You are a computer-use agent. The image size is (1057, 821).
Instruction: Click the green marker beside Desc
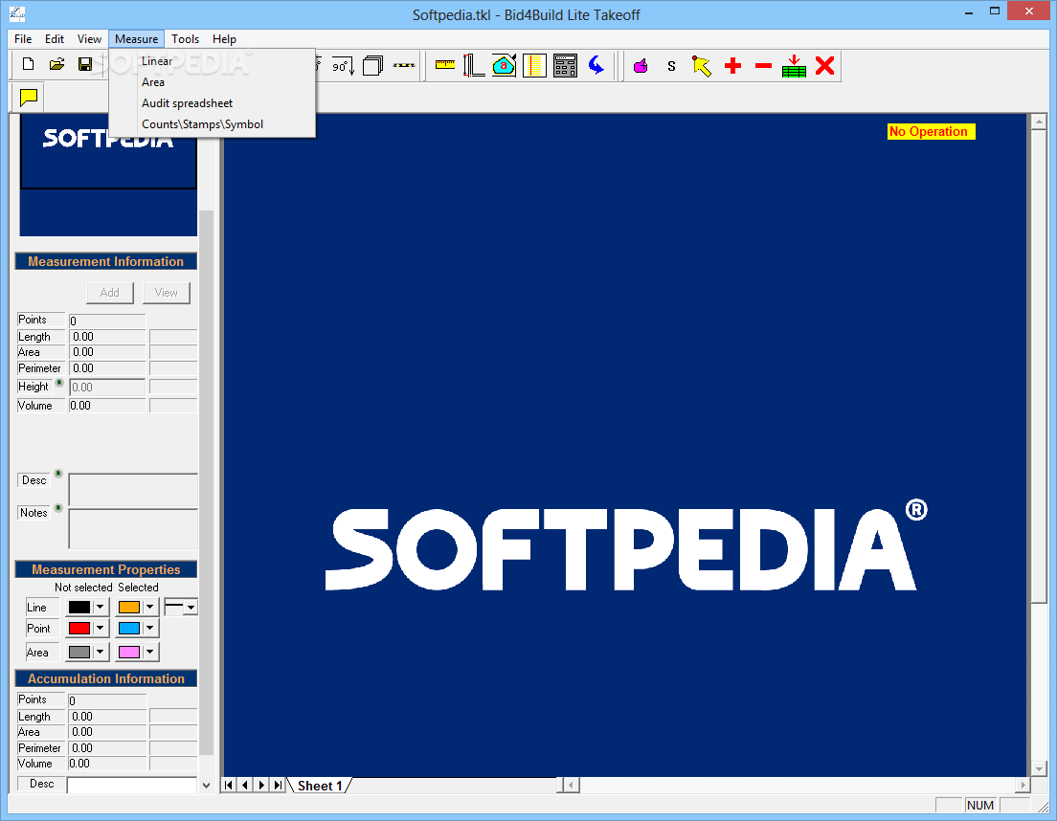(x=58, y=474)
